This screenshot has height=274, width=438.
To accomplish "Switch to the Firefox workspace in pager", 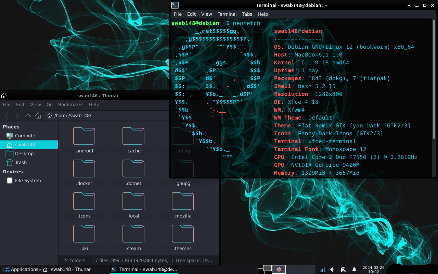I will pos(279,269).
